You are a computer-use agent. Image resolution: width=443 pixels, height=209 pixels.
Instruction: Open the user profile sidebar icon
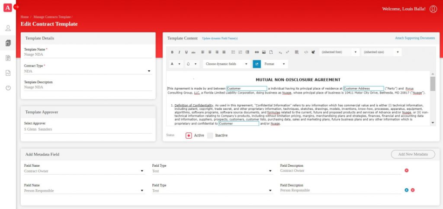click(x=8, y=28)
